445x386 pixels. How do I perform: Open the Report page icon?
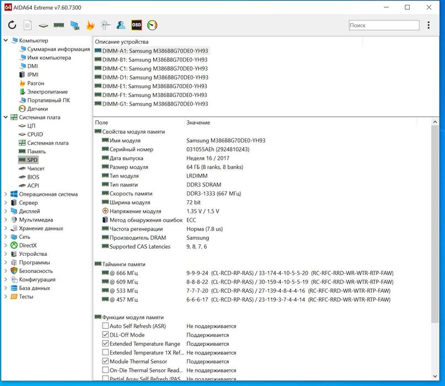tap(28, 25)
